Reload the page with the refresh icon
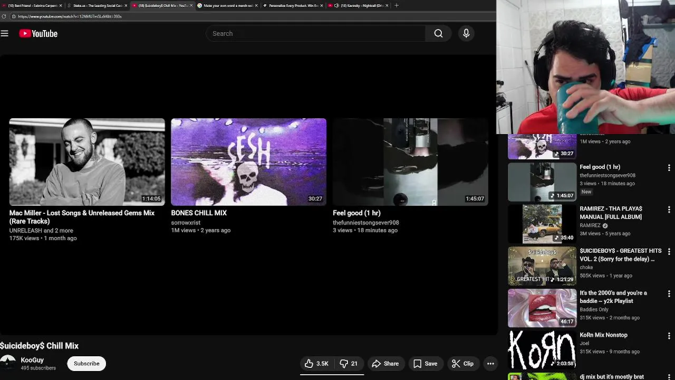The image size is (675, 380). [x=4, y=16]
